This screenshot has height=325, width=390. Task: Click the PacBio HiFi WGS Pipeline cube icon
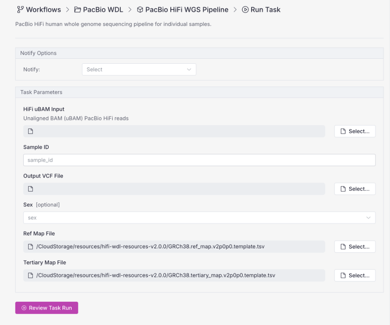coord(140,10)
